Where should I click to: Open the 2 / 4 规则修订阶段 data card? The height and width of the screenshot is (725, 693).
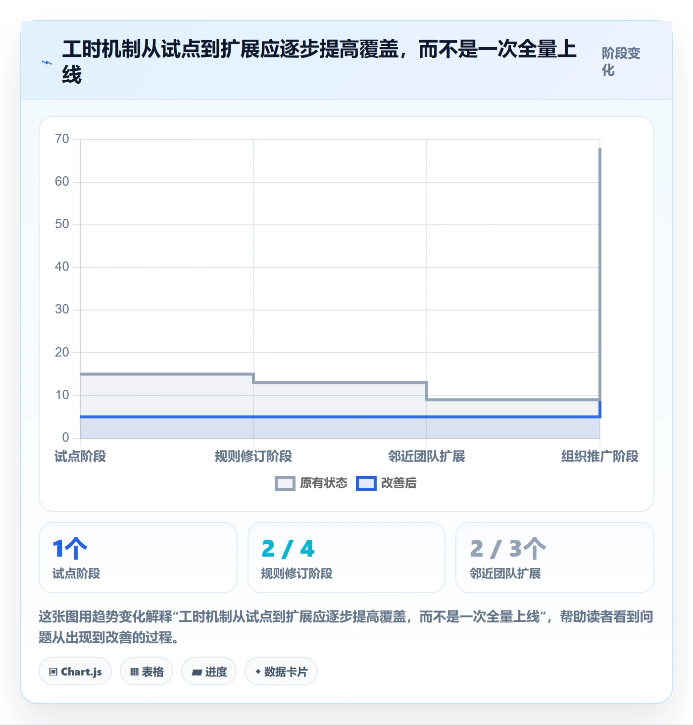(346, 558)
